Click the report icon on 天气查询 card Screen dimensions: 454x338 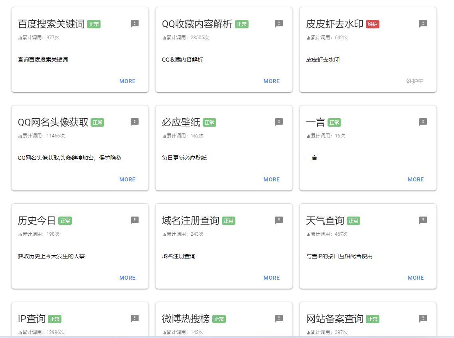click(x=422, y=220)
